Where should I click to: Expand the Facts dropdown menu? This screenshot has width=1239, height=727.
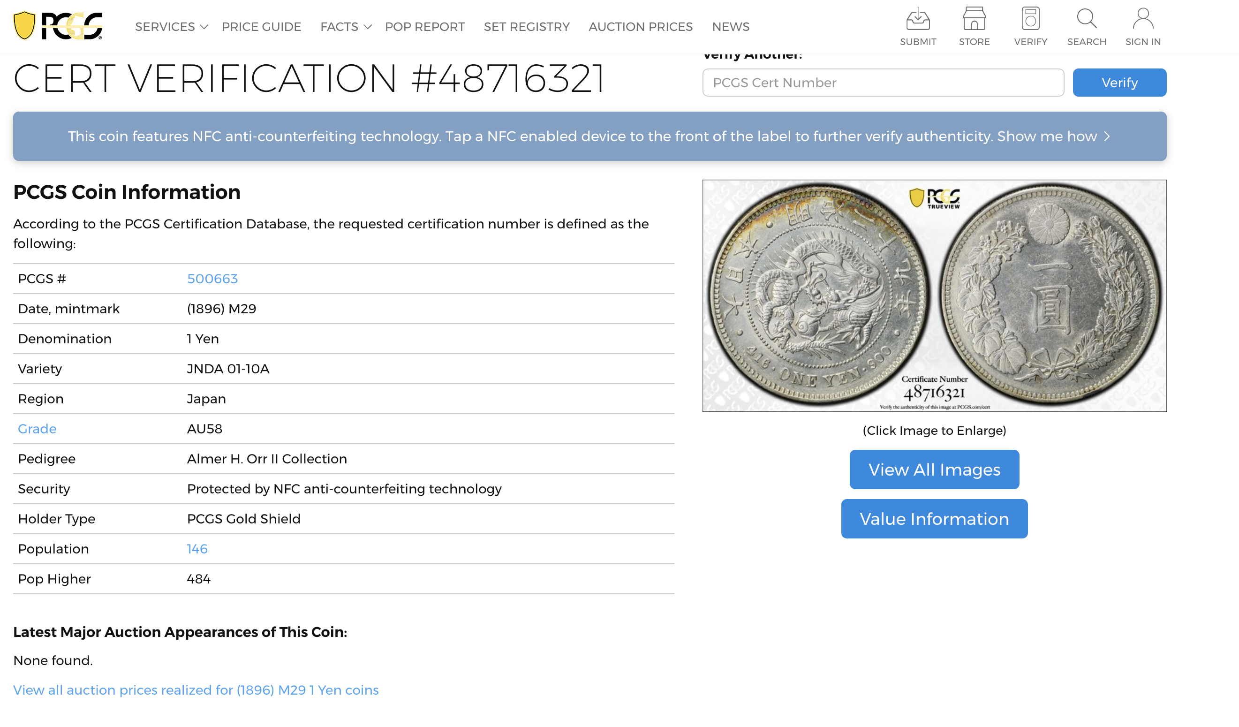pyautogui.click(x=346, y=27)
